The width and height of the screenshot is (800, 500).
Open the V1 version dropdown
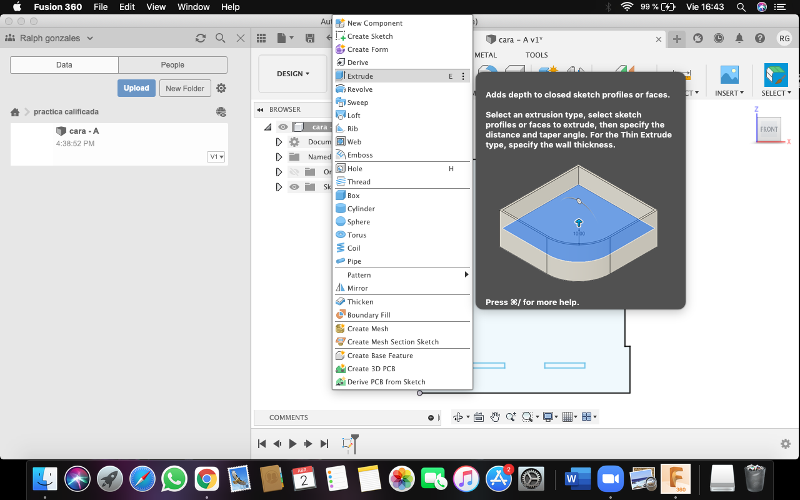tap(216, 157)
